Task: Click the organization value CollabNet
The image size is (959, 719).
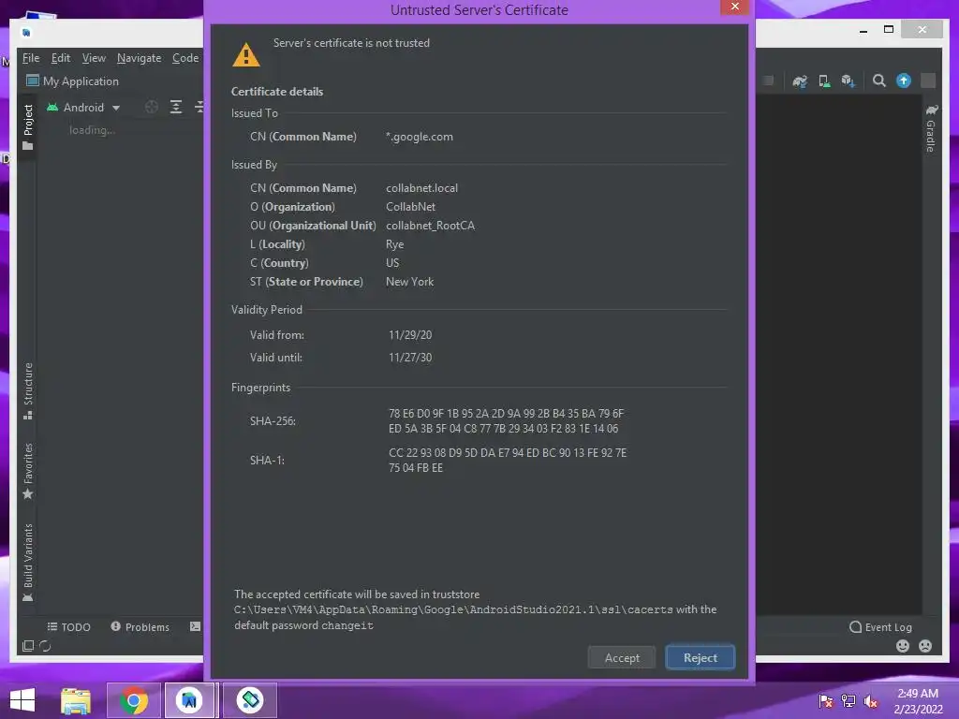Action: (x=410, y=207)
